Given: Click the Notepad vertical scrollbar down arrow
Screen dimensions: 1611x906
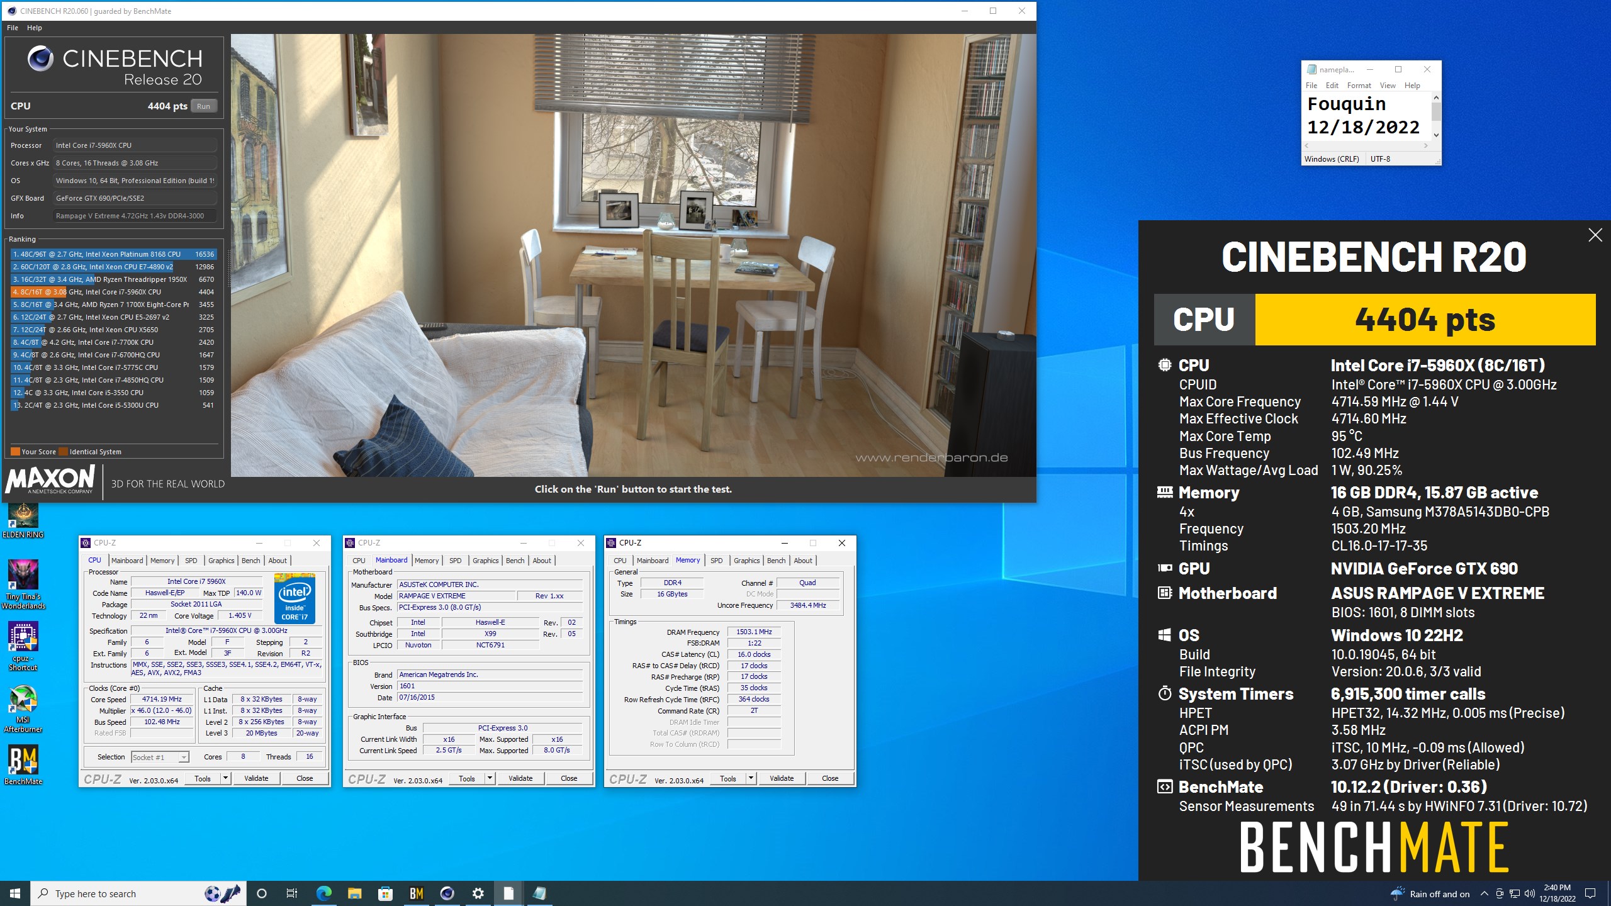Looking at the screenshot, I should point(1436,135).
